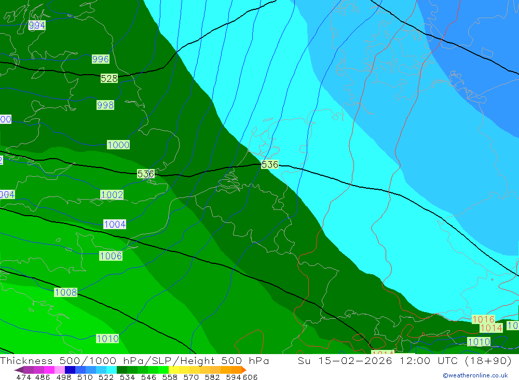This screenshot has height=380, width=519.
Task: Click the 558 legend value
Action: tap(170, 377)
